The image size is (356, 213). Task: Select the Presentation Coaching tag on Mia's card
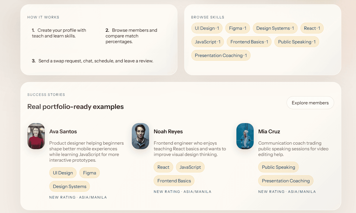point(286,181)
